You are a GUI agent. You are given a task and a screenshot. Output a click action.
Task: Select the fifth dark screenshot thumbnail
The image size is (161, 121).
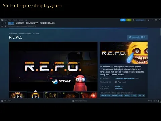(x=71, y=95)
